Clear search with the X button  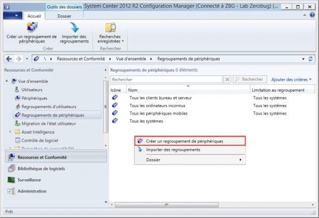tap(227, 80)
